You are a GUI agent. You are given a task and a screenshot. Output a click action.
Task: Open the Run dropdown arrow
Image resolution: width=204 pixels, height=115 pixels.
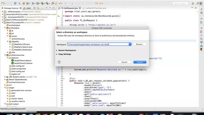(x=40, y=4)
